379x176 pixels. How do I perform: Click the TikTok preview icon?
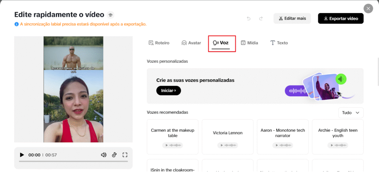pyautogui.click(x=114, y=155)
